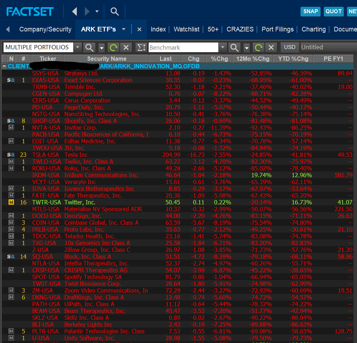Open the ARK ETF's tab dropdown arrow
The image size is (357, 343).
tap(124, 29)
